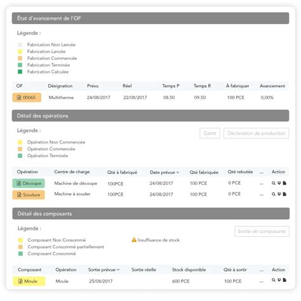Click the magnifier icon in the Moule row
The width and height of the screenshot is (301, 301).
point(274,280)
